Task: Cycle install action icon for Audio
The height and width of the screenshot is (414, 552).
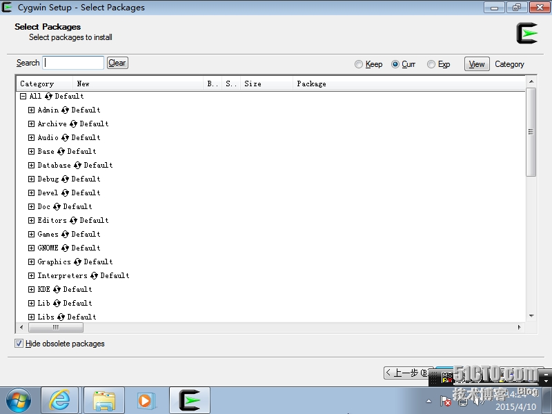Action: (x=65, y=137)
